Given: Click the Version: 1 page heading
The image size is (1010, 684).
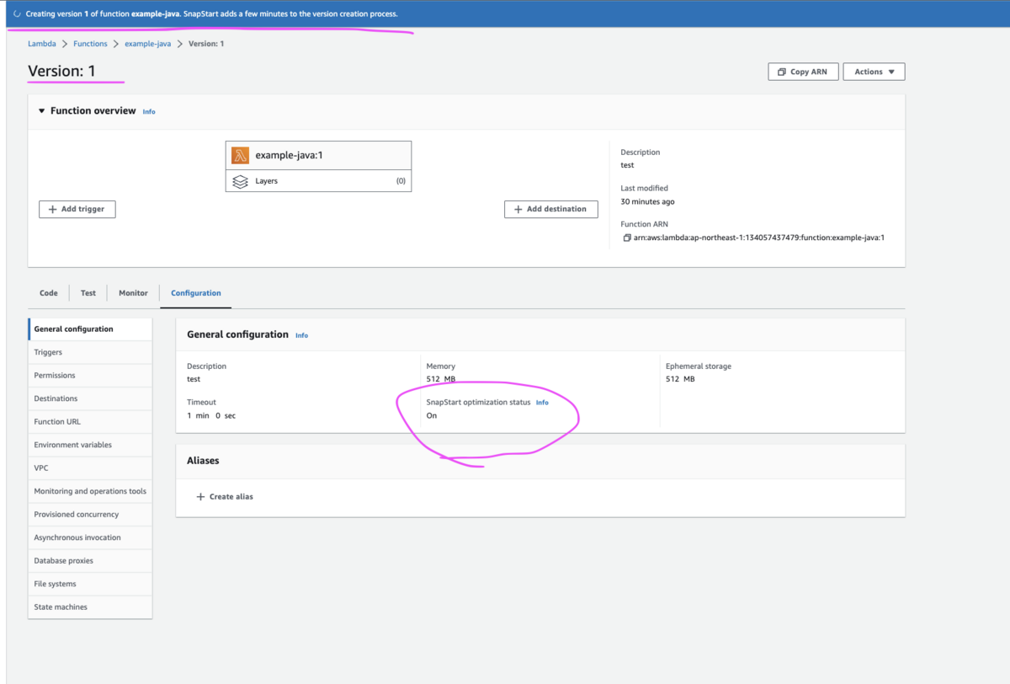Looking at the screenshot, I should tap(61, 72).
